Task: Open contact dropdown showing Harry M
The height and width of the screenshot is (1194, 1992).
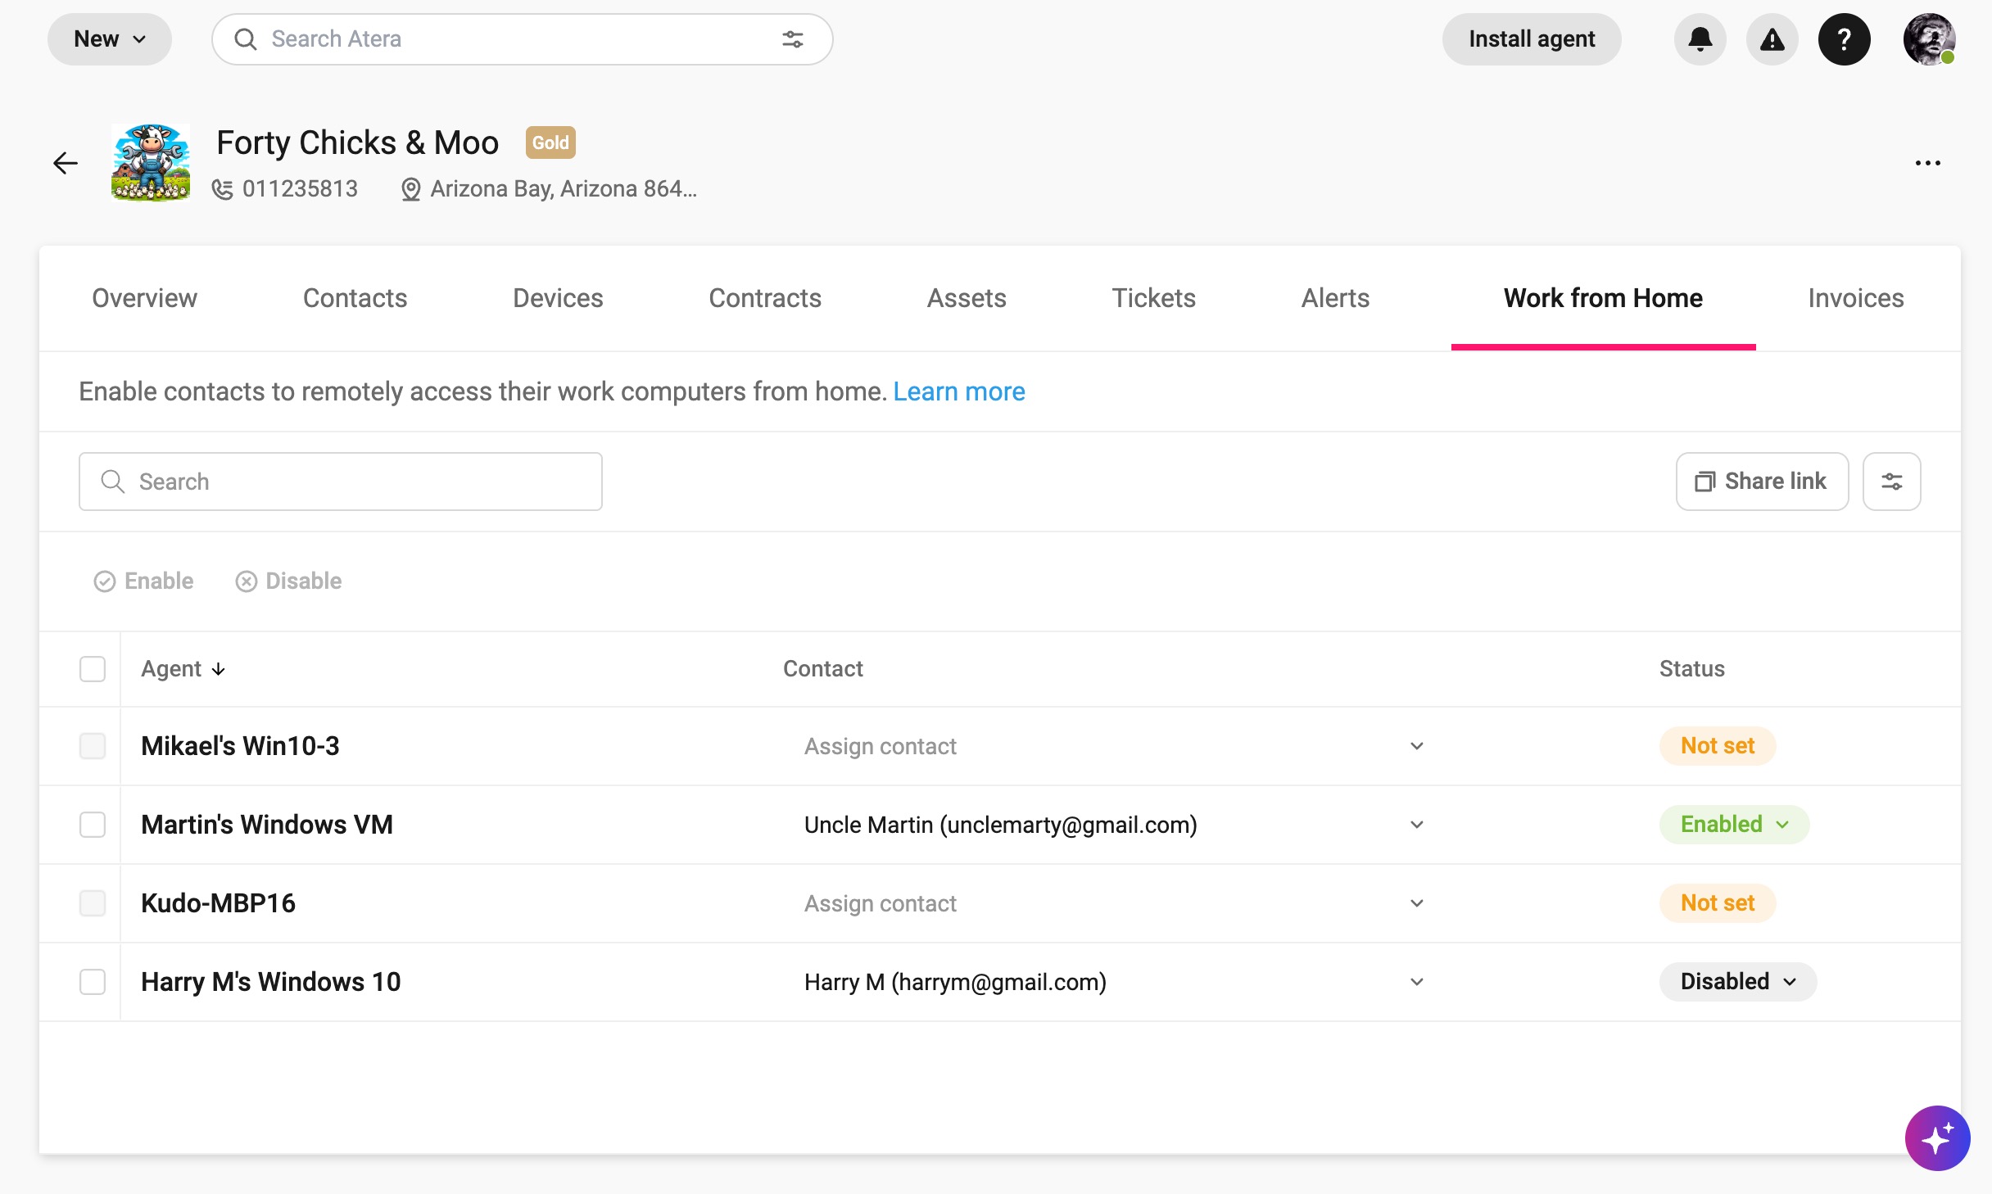Action: point(1114,982)
